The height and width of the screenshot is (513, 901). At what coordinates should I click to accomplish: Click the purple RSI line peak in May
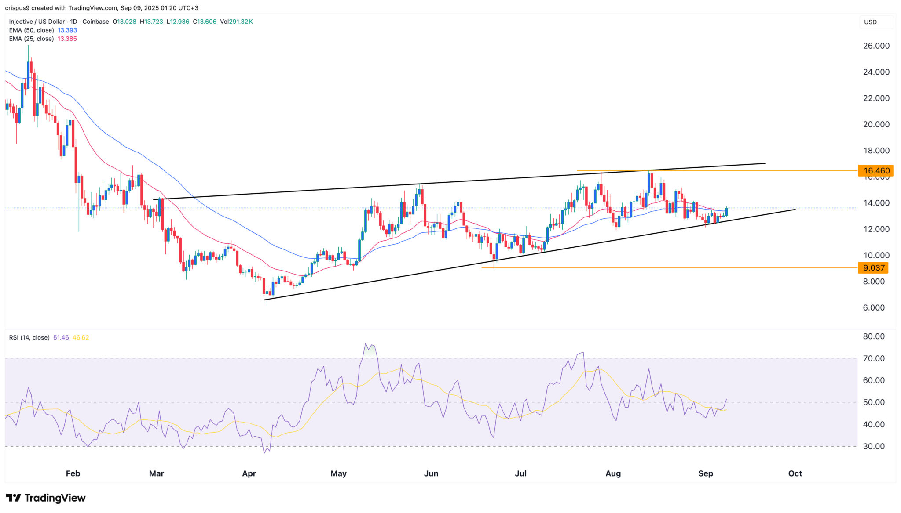pyautogui.click(x=366, y=344)
